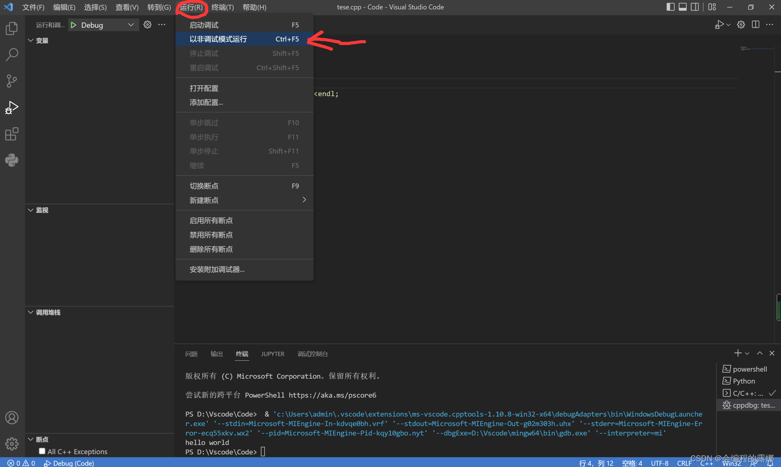The height and width of the screenshot is (467, 781).
Task: Toggle primary sidebar layout icon
Action: click(x=670, y=7)
